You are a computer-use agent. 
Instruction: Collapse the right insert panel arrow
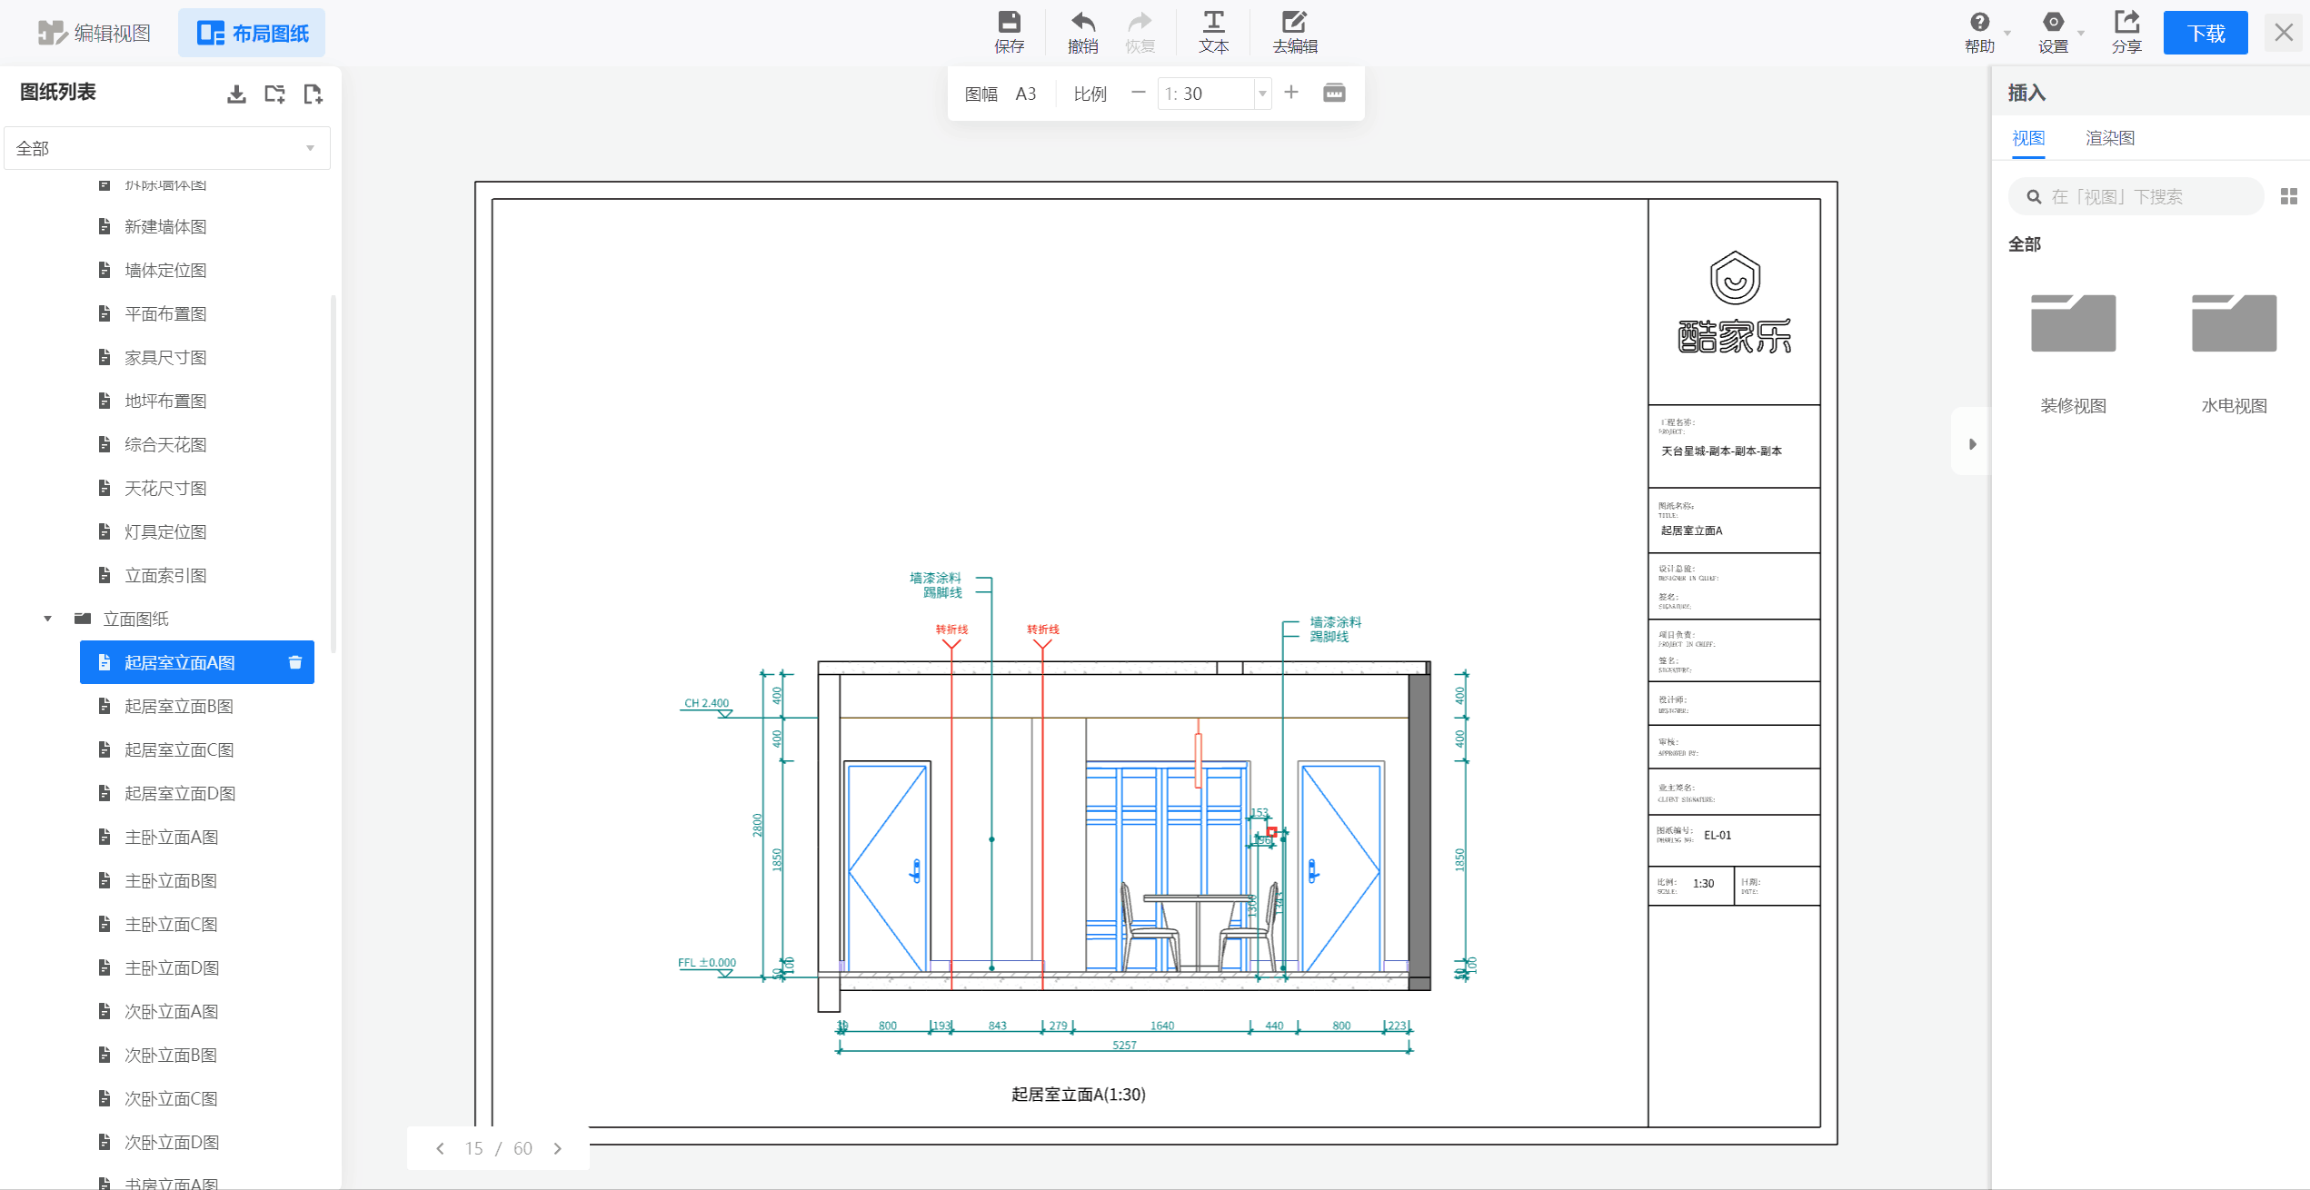point(1972,444)
